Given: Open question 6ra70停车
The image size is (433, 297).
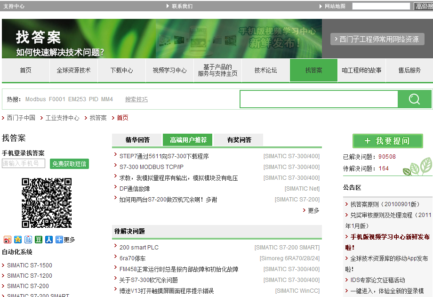Looking at the screenshot, I should coord(132,258).
